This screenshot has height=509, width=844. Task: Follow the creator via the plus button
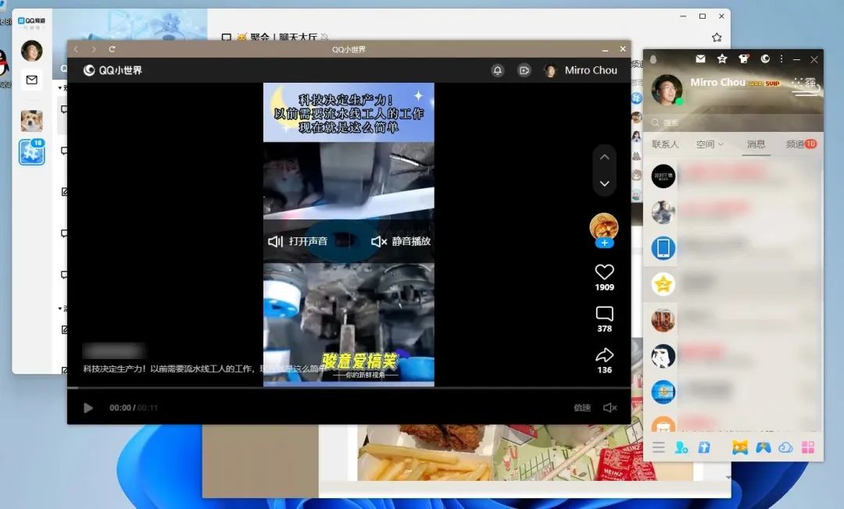point(604,244)
